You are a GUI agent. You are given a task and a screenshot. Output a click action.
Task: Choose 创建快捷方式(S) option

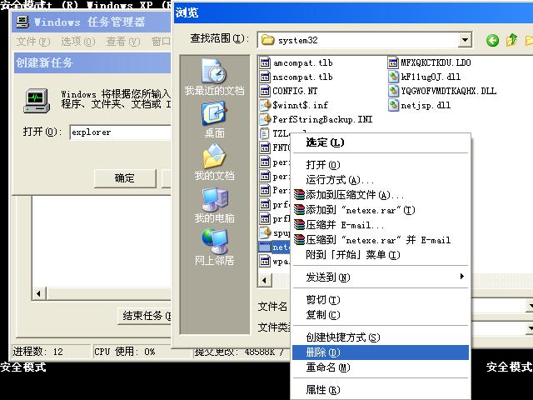tap(380, 337)
